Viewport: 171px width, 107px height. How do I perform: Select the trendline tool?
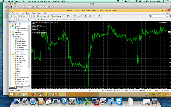click(x=25, y=19)
